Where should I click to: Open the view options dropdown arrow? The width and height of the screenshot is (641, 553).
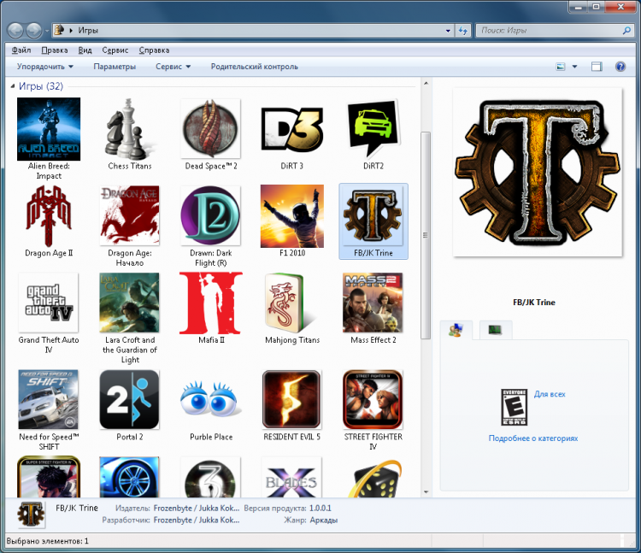click(x=575, y=67)
